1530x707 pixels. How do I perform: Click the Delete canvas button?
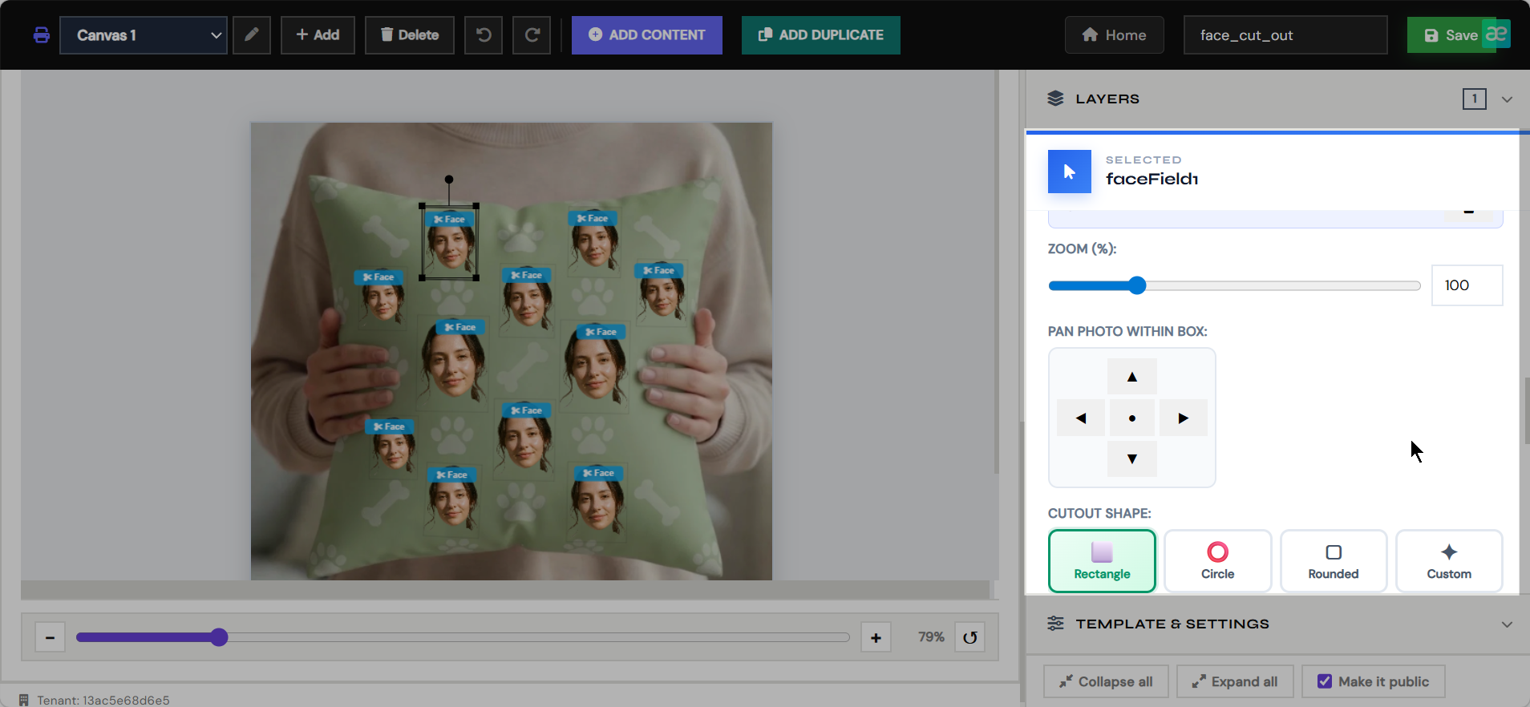click(410, 35)
